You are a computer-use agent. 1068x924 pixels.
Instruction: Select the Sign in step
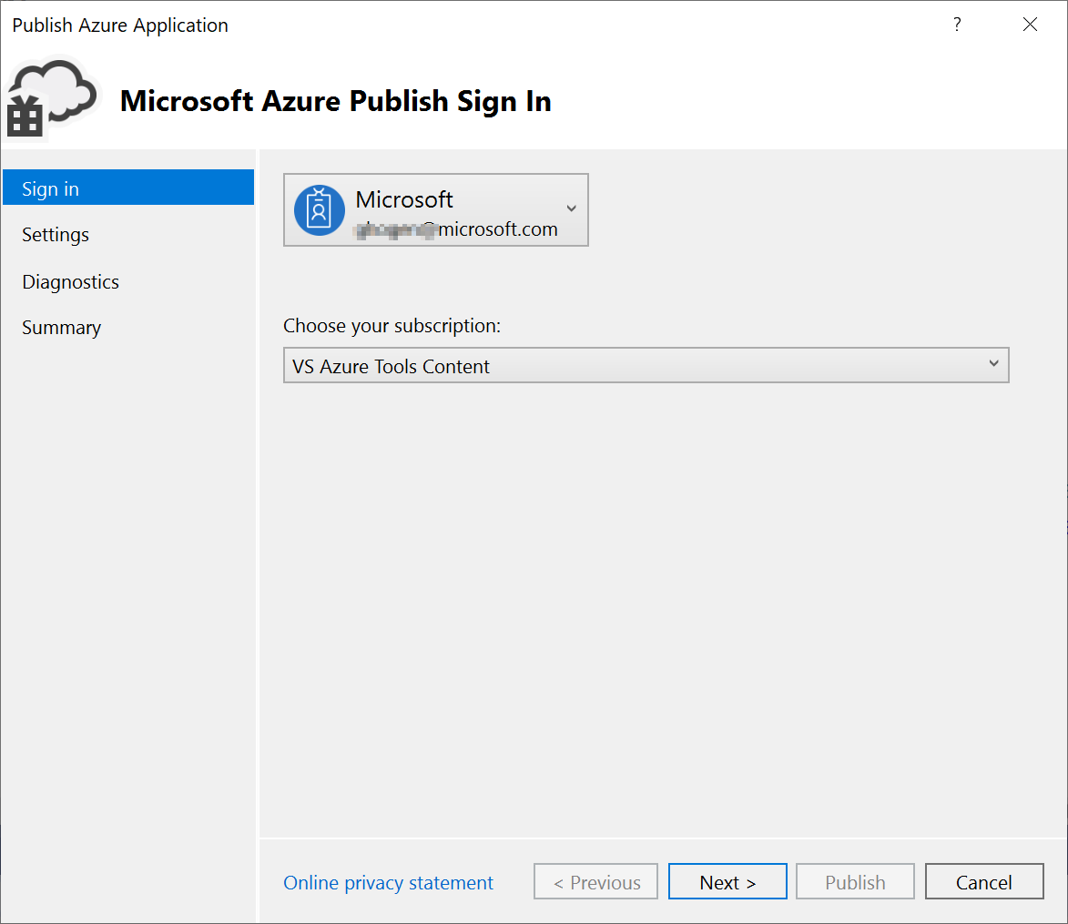[x=128, y=188]
